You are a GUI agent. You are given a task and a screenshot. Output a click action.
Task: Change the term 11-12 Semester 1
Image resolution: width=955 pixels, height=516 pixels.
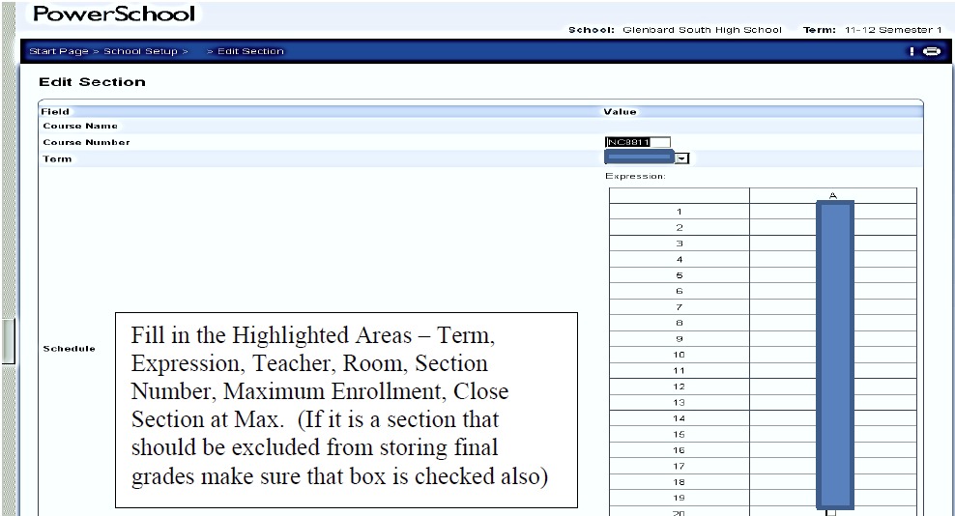(892, 30)
